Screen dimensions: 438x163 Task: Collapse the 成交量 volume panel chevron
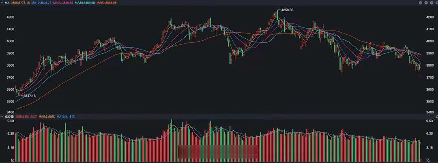[2, 117]
